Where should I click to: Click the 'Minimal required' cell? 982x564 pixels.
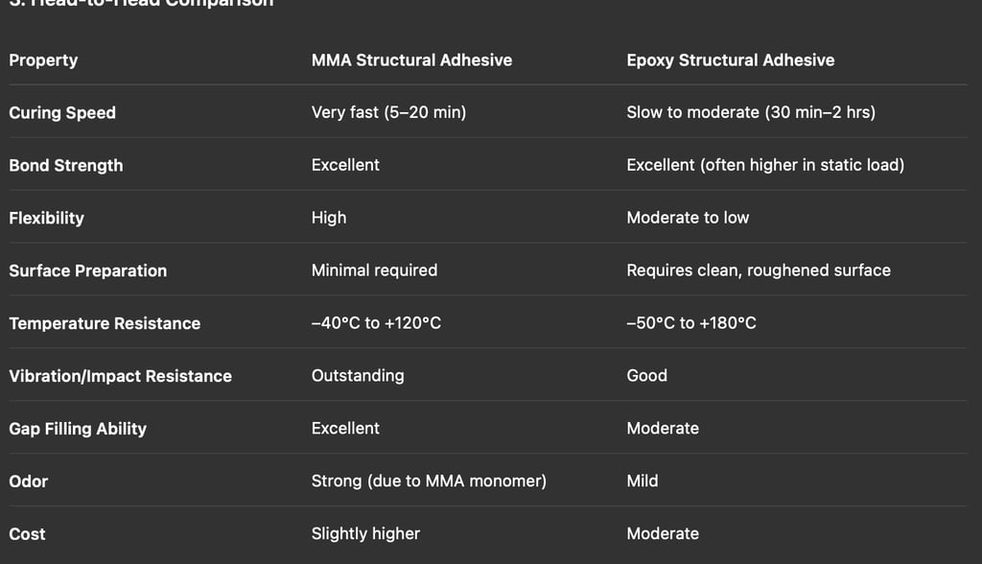click(374, 271)
